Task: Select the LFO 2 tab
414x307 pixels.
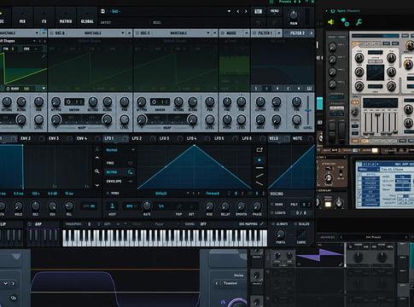Action: [x=137, y=138]
